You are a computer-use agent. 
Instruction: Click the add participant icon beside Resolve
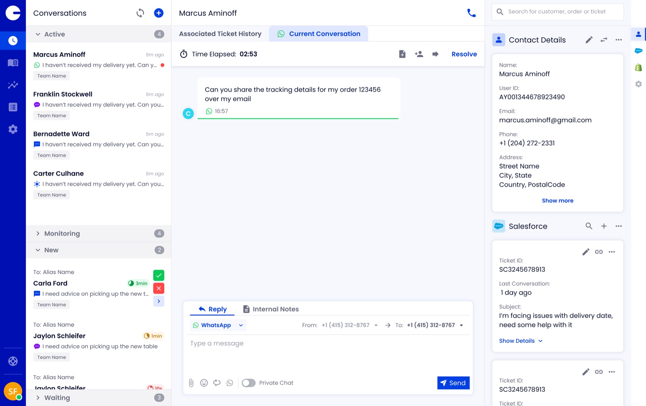tap(419, 54)
